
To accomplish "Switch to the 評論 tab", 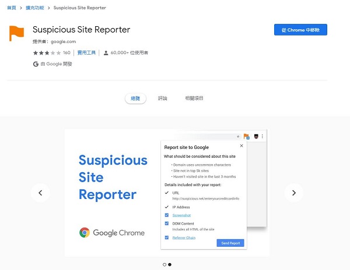I will coord(163,98).
